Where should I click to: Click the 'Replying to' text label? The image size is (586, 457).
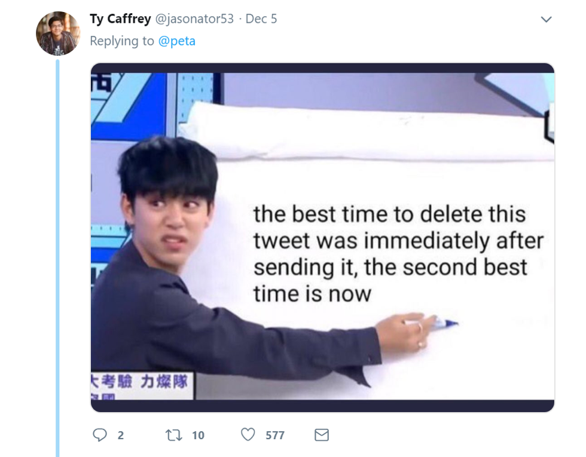coord(122,41)
